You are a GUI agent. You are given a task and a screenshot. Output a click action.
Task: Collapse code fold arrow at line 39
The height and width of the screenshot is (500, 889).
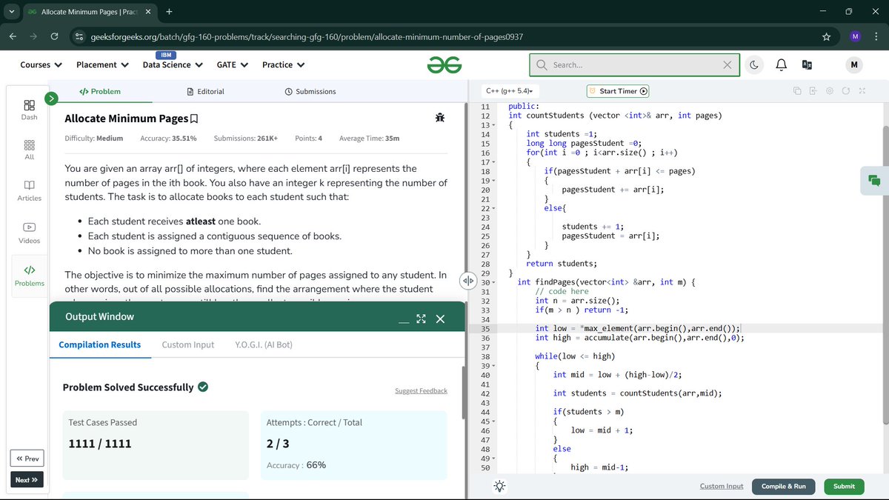coord(494,366)
